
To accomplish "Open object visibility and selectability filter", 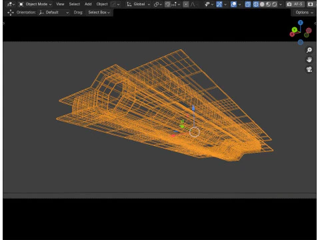I will [209, 4].
